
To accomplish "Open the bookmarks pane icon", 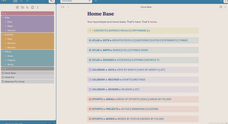I will [27, 1].
